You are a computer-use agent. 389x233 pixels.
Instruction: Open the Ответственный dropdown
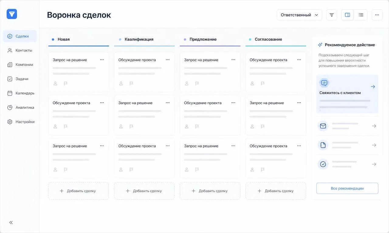[x=299, y=15]
